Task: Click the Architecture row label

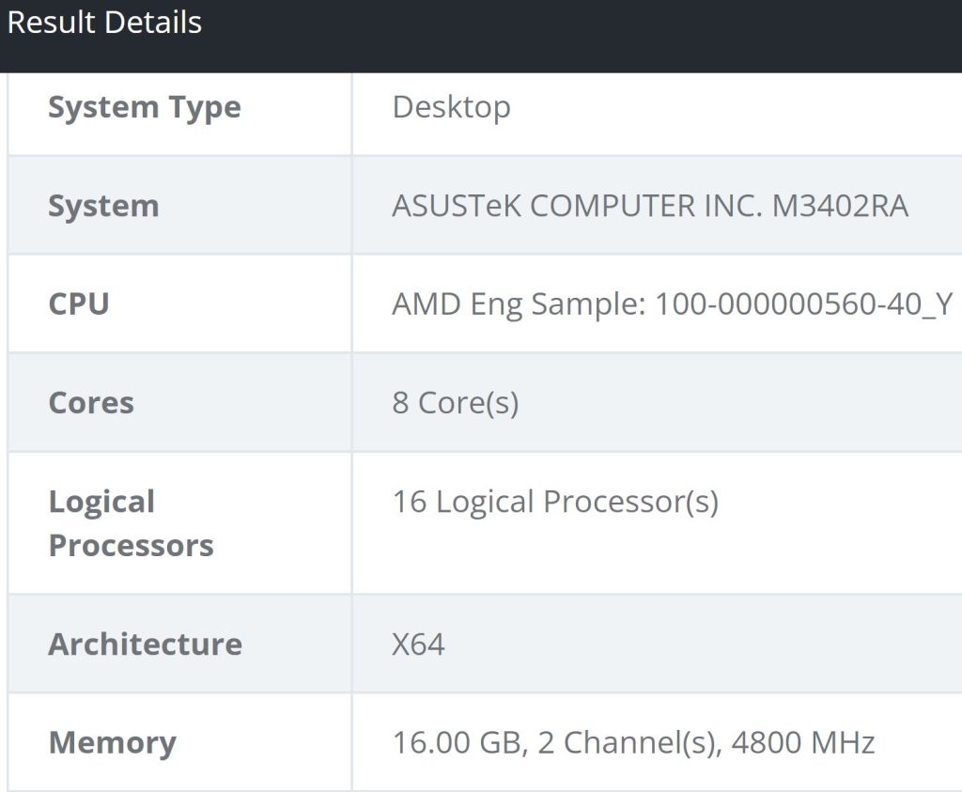Action: pyautogui.click(x=145, y=644)
